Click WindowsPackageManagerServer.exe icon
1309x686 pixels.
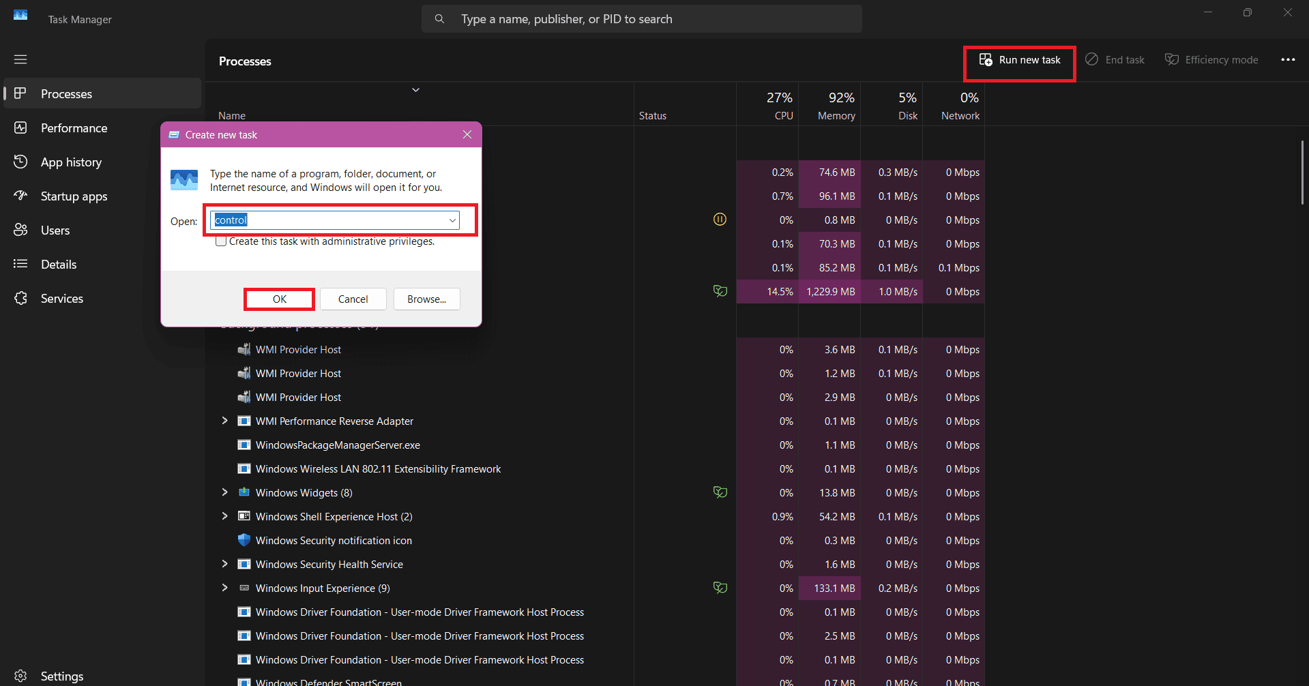coord(244,445)
